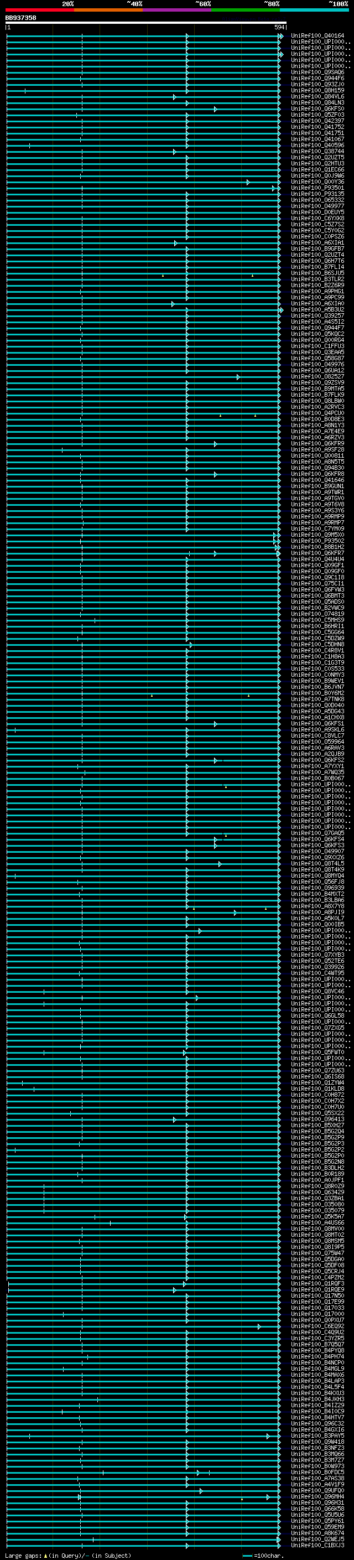Select the UniRef100_C7YM09 label
This screenshot has width=354, height=1560.
pyautogui.click(x=317, y=528)
